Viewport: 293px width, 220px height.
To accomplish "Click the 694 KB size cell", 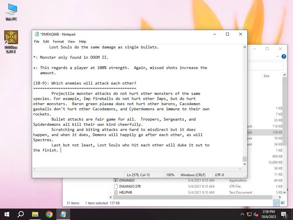I will point(277,156).
